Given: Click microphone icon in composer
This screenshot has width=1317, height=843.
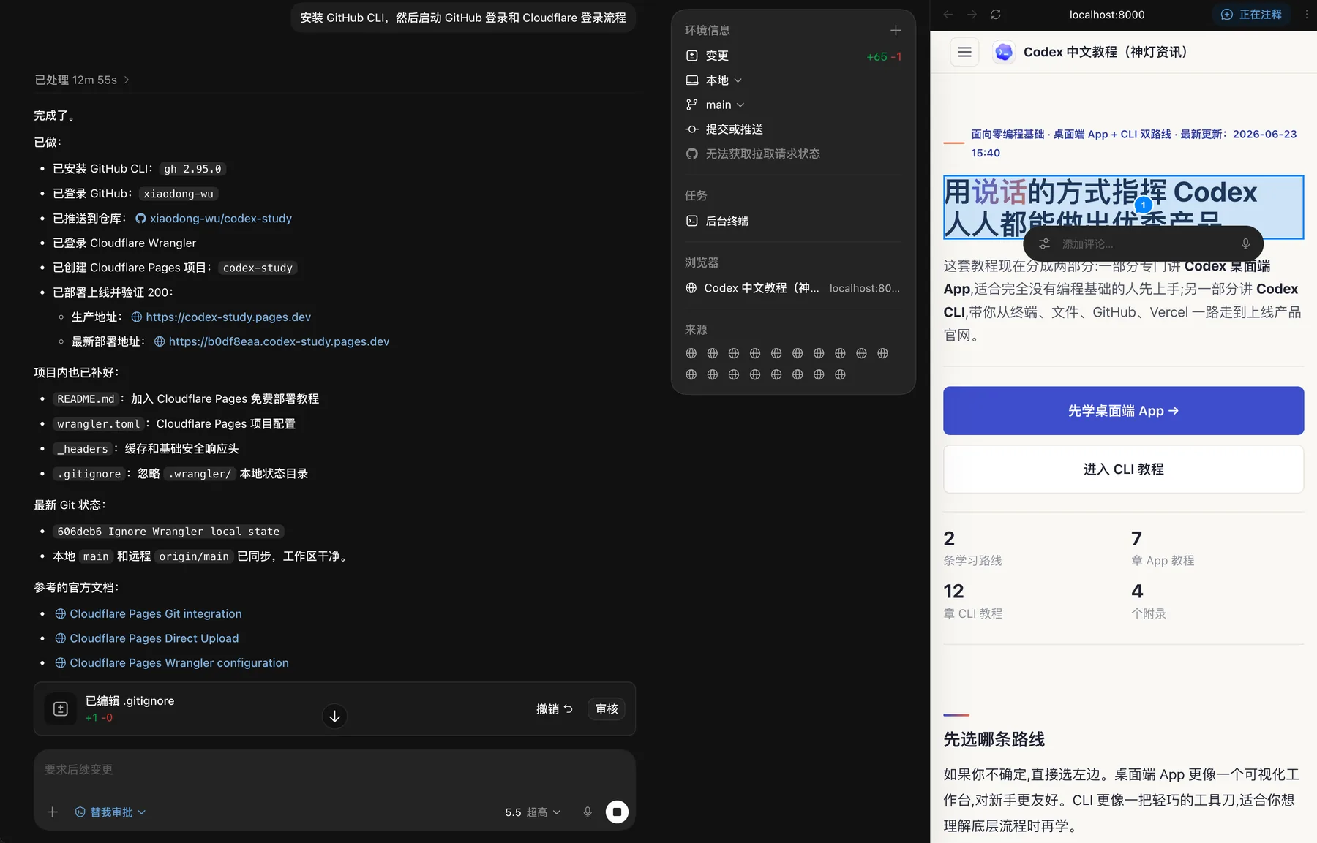Looking at the screenshot, I should tap(588, 812).
